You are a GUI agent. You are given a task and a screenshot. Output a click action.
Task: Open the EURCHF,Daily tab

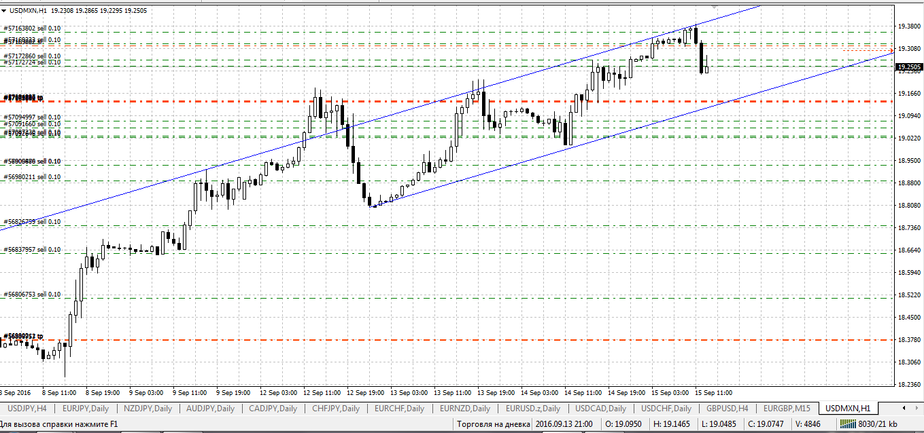point(399,409)
